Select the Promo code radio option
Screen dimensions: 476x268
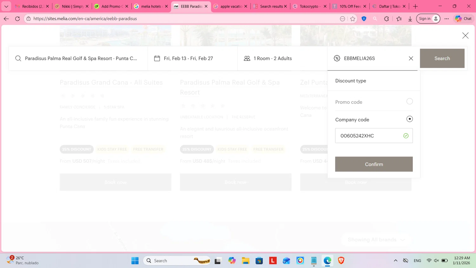(410, 101)
